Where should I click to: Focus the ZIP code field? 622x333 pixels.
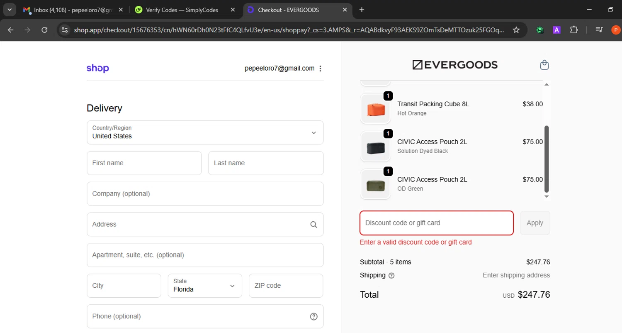[286, 286]
